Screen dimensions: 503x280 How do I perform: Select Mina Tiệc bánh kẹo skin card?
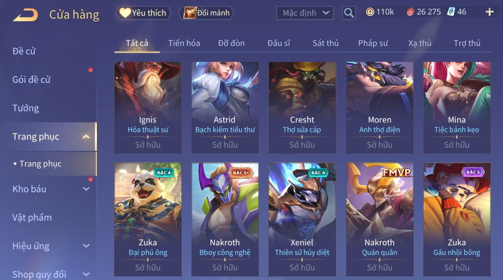pyautogui.click(x=457, y=107)
